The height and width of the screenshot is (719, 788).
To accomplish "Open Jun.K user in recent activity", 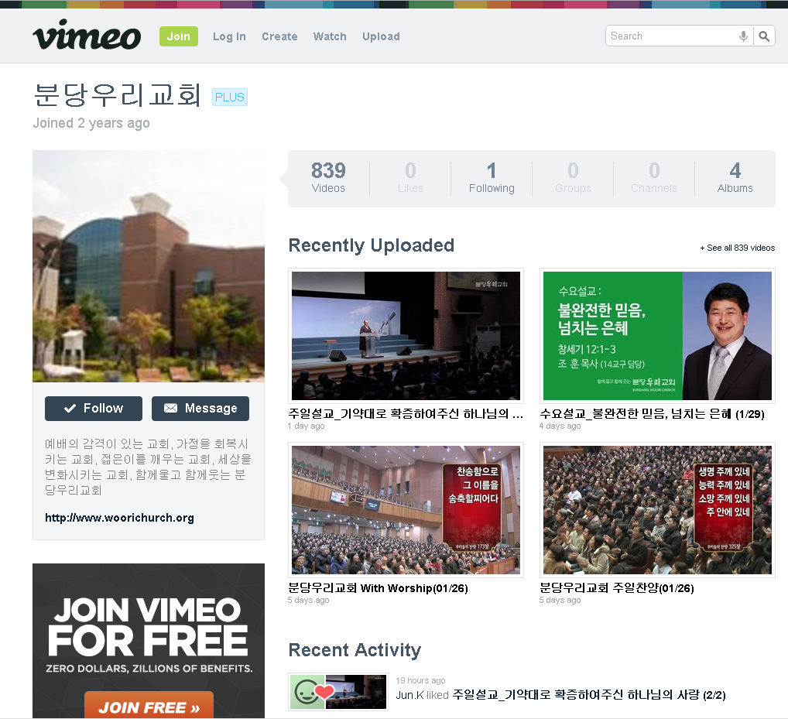I will coord(409,695).
